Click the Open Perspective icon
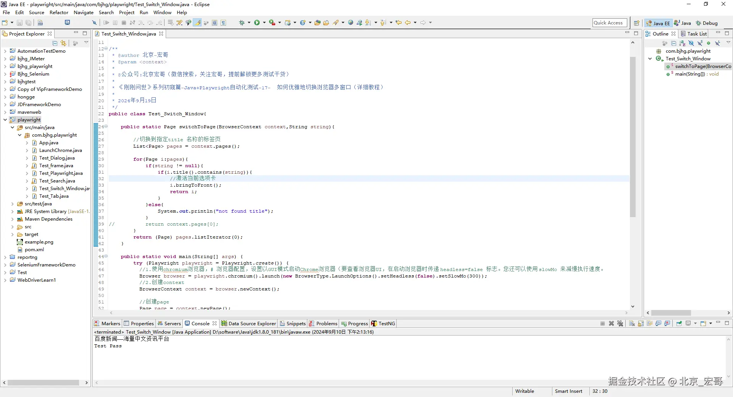 pyautogui.click(x=636, y=23)
